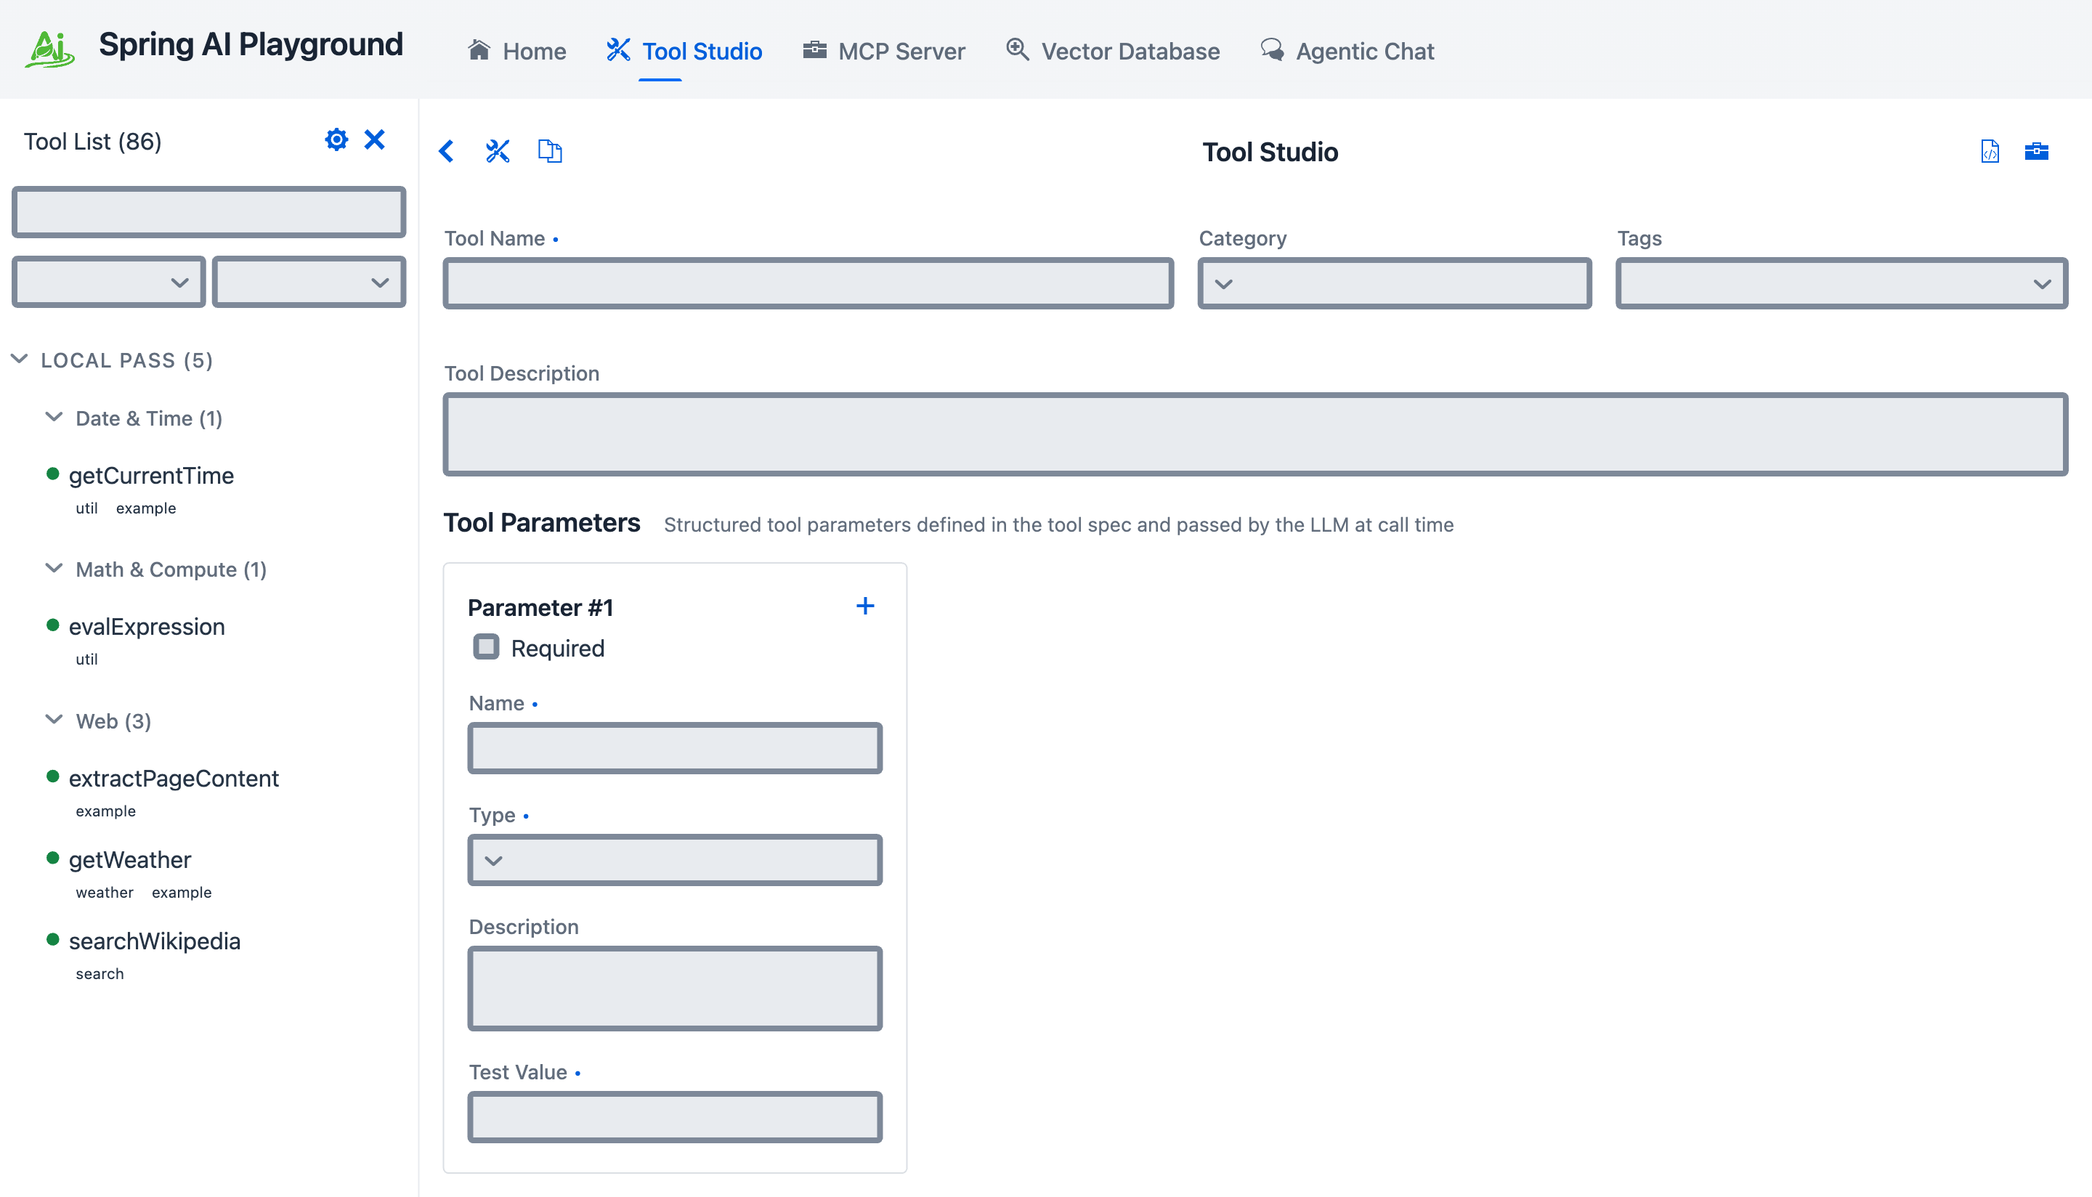The image size is (2092, 1197).
Task: Open the getWeather tool
Action: [x=130, y=859]
